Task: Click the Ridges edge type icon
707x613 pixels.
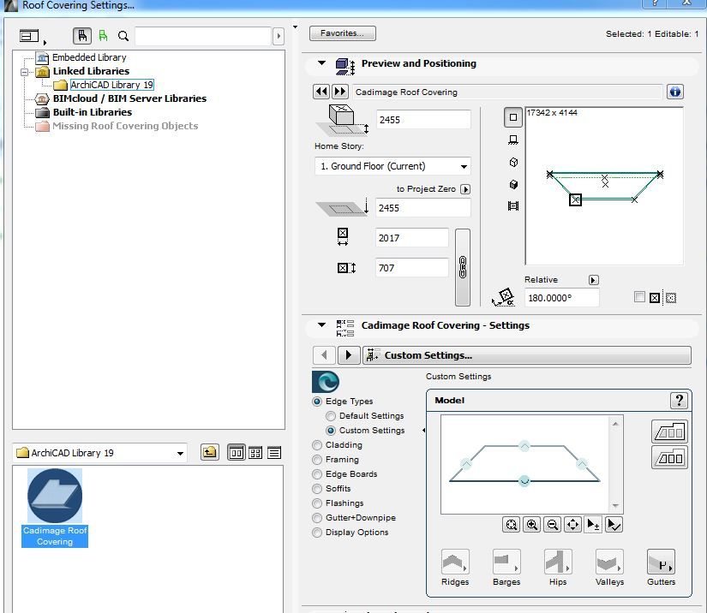Action: click(x=455, y=562)
